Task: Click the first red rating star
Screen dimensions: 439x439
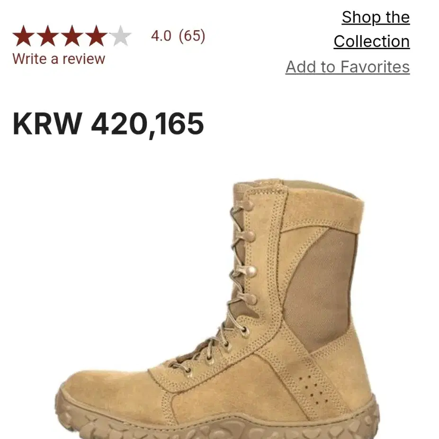Action: point(24,36)
